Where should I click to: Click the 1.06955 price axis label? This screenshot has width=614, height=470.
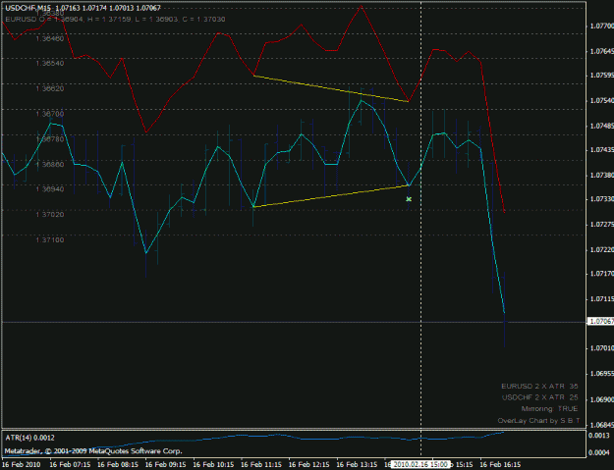coord(601,374)
